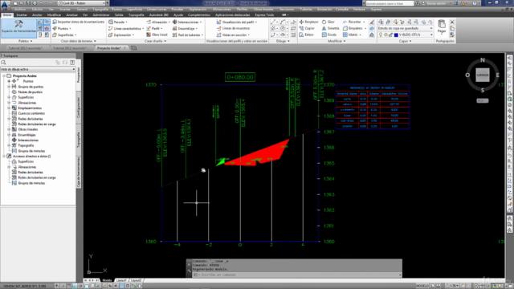Expand the Dibujo panel

pyautogui.click(x=283, y=41)
